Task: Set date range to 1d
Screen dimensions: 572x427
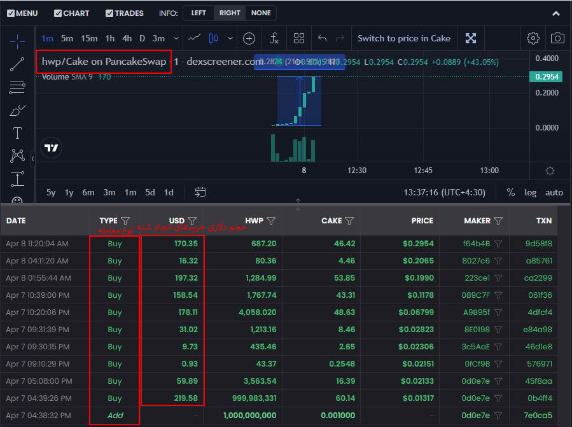Action: [x=169, y=192]
